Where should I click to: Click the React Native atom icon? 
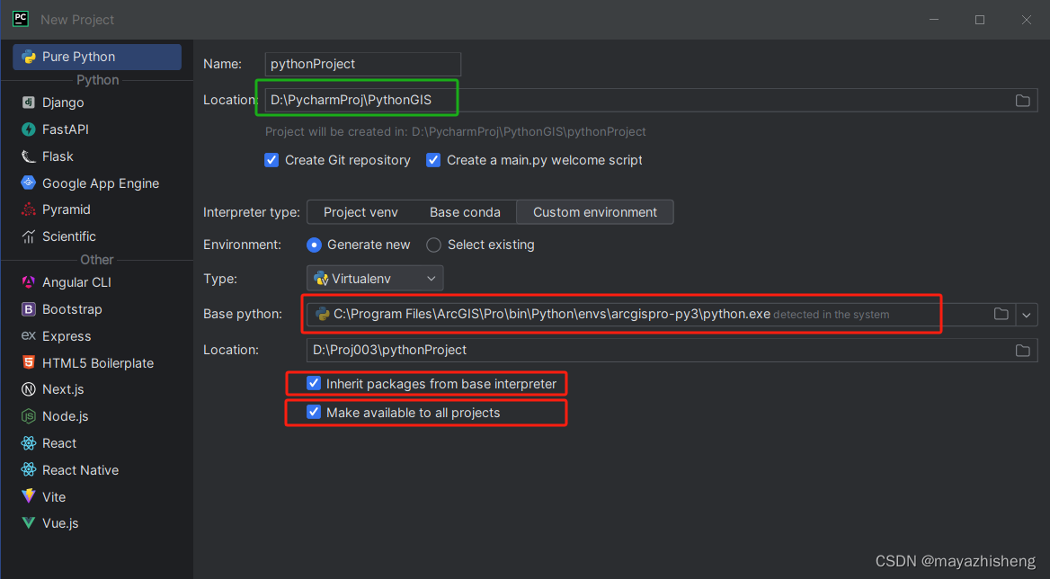click(x=28, y=470)
